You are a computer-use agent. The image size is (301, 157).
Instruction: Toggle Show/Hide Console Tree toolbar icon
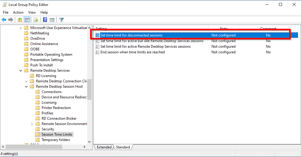click(x=27, y=20)
